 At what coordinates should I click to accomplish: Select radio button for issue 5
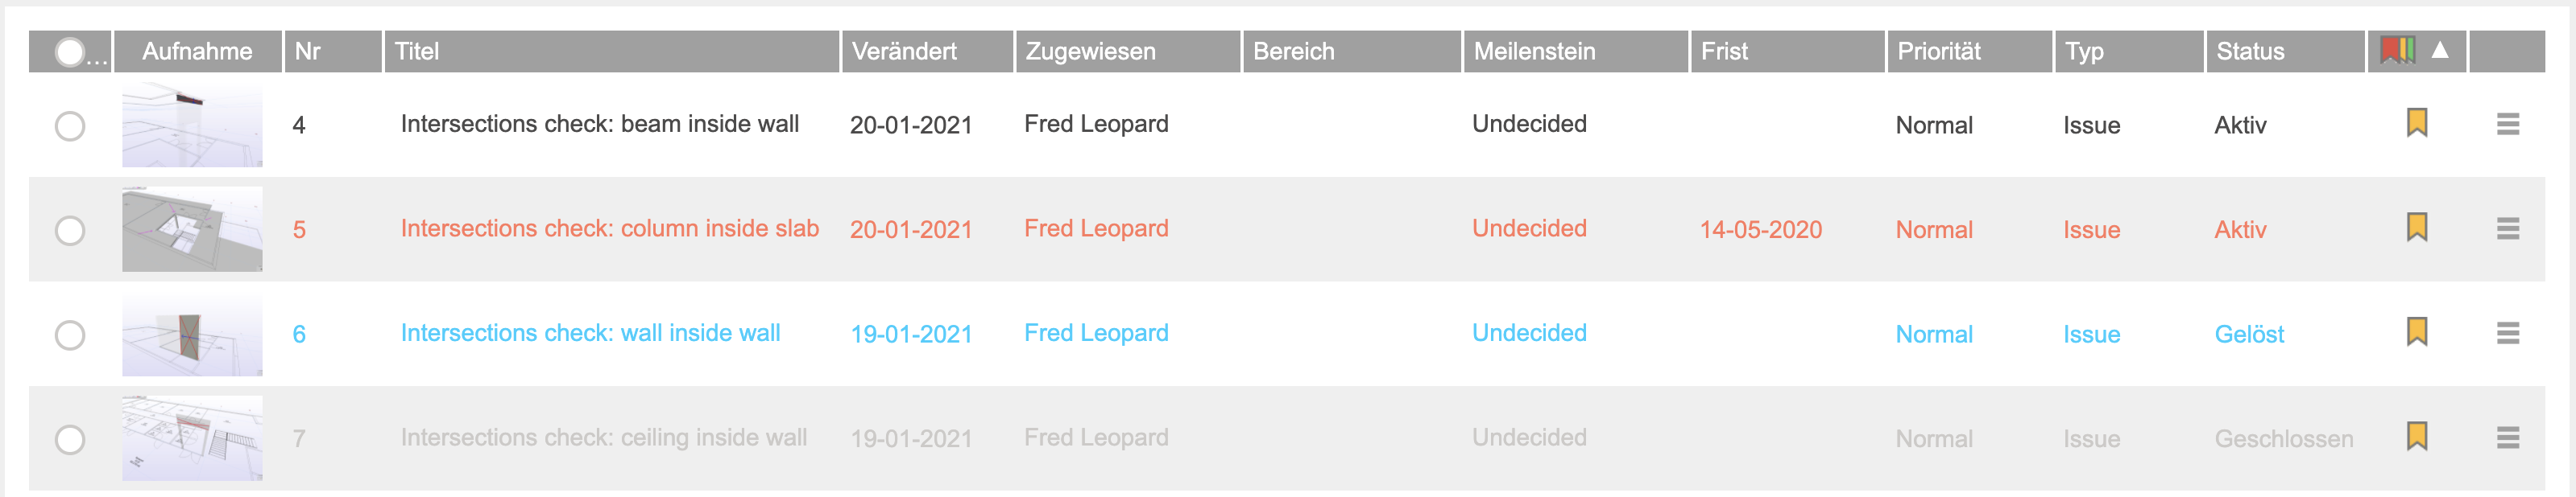pyautogui.click(x=70, y=231)
